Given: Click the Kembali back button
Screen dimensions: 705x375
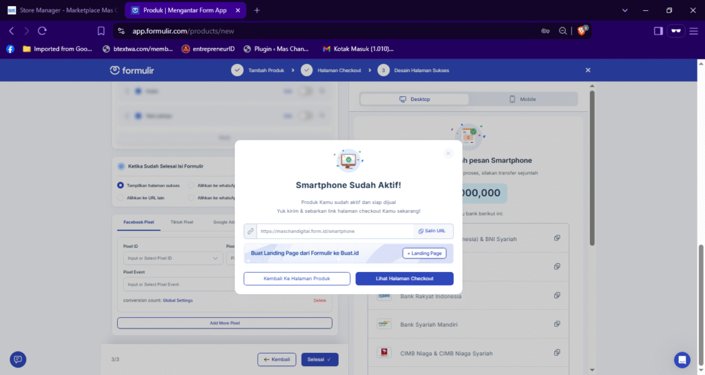Looking at the screenshot, I should (x=277, y=359).
